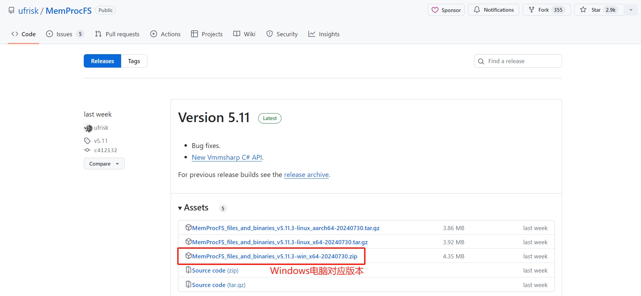Expand the Compare dropdown
Screen dimensions: 641x296
coord(104,164)
